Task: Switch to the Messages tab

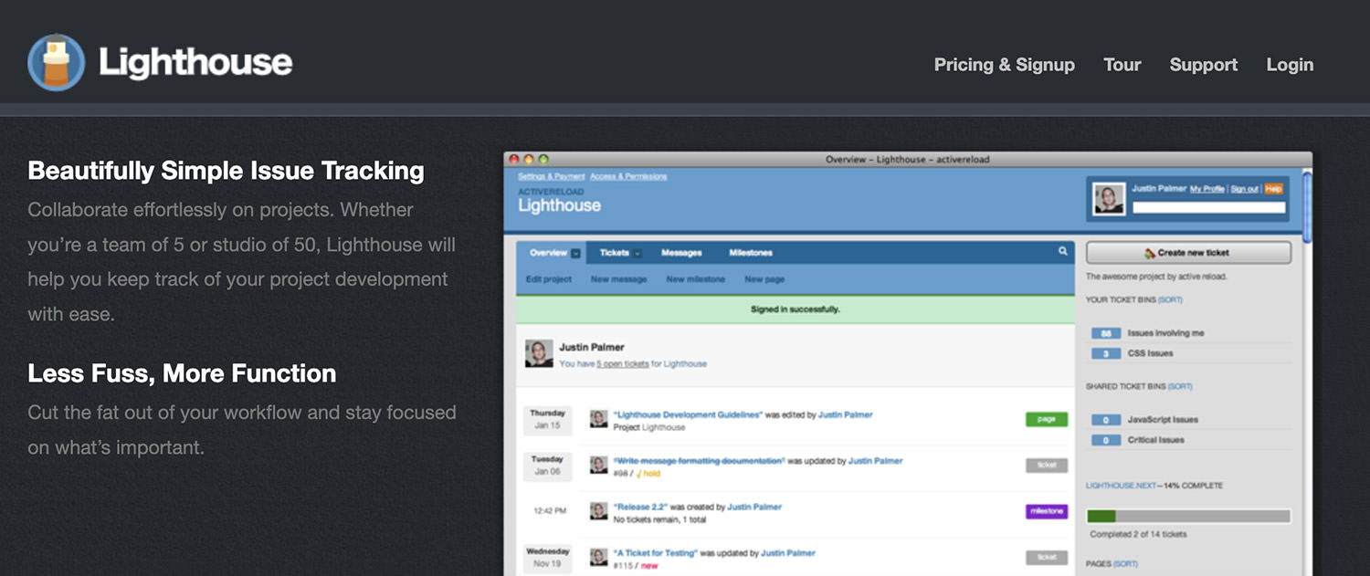Action: click(681, 253)
